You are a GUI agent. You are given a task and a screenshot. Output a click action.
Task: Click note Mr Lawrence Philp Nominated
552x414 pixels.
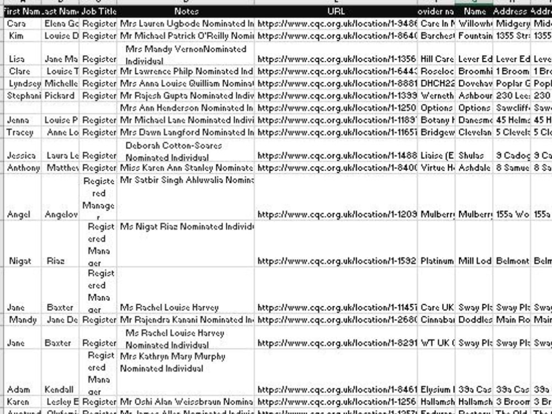(x=185, y=71)
